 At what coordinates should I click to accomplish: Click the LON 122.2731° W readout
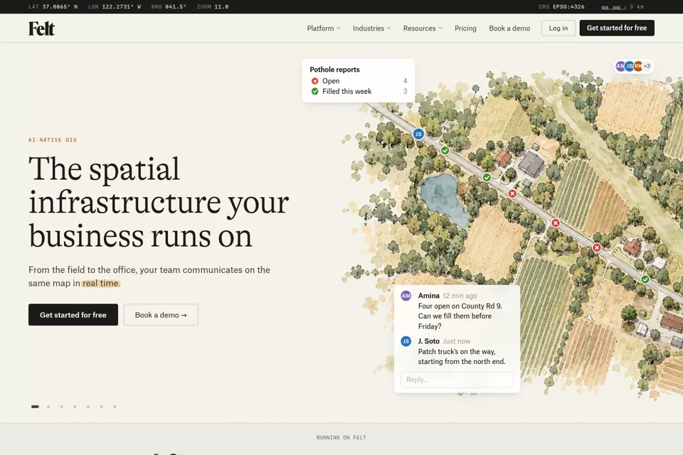114,7
